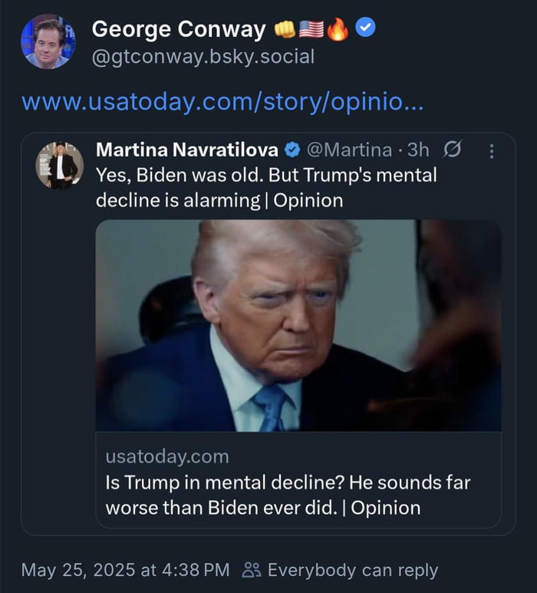Viewport: 537px width, 593px height.
Task: Open the Trump article preview image
Action: coord(298,325)
